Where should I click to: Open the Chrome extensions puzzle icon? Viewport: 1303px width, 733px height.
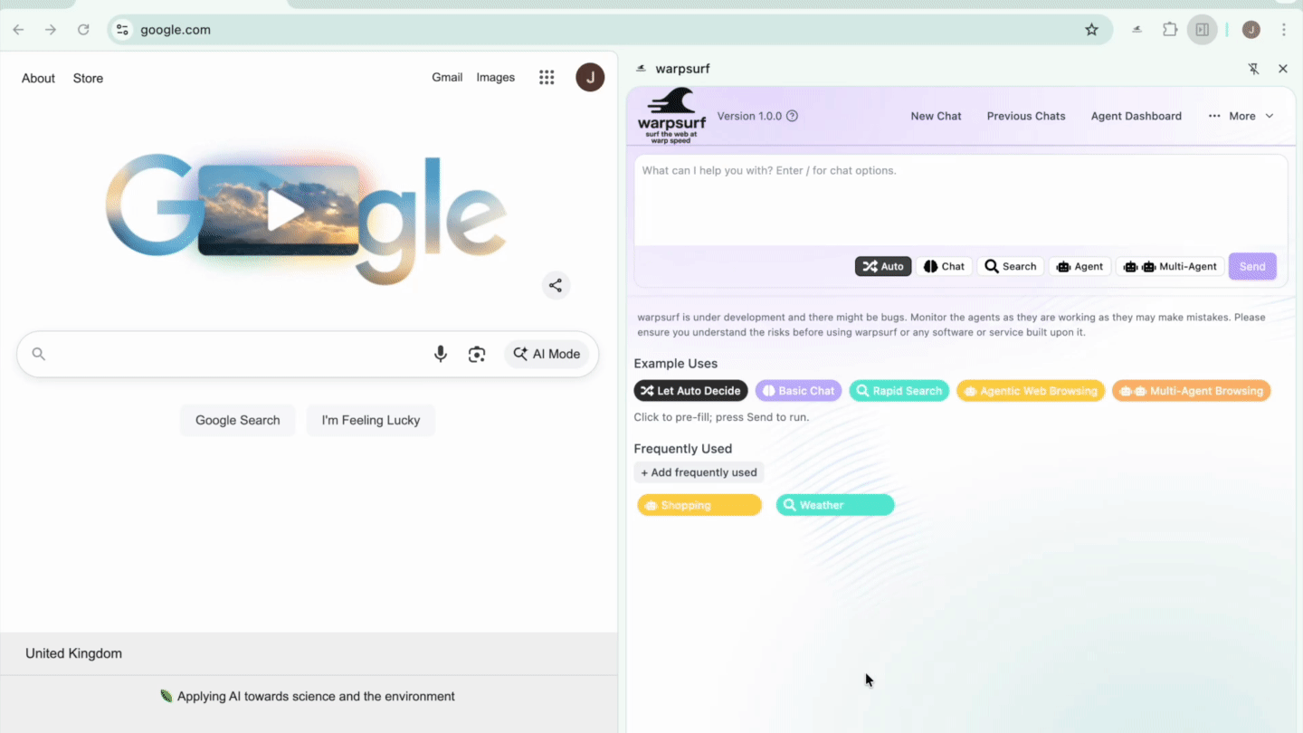(x=1169, y=29)
